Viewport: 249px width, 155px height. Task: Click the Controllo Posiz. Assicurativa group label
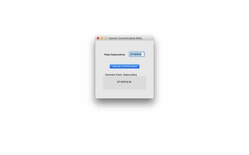121,75
